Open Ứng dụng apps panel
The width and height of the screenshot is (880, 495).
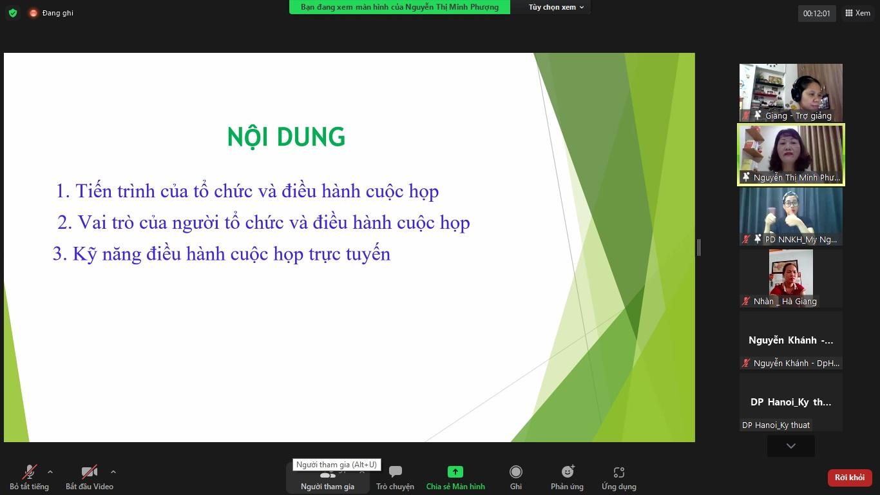(618, 478)
